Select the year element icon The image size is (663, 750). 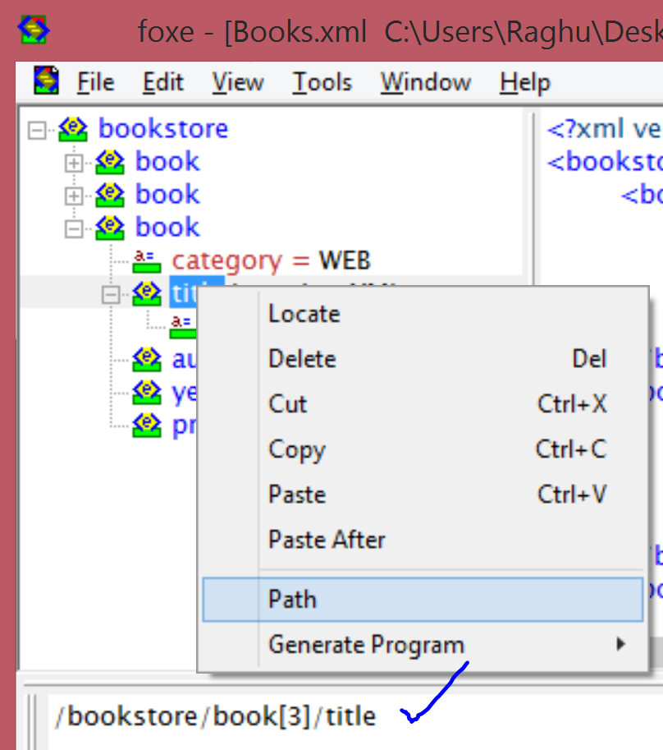[x=145, y=392]
